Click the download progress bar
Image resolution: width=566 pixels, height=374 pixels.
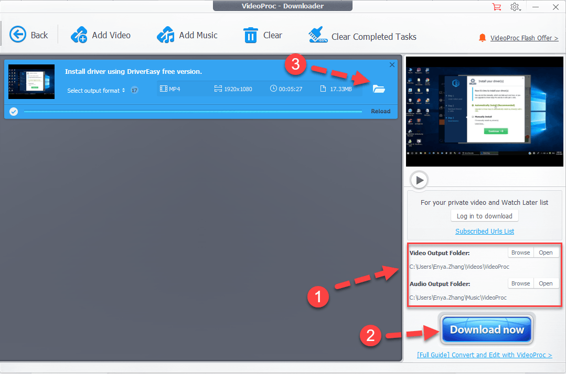[x=193, y=111]
